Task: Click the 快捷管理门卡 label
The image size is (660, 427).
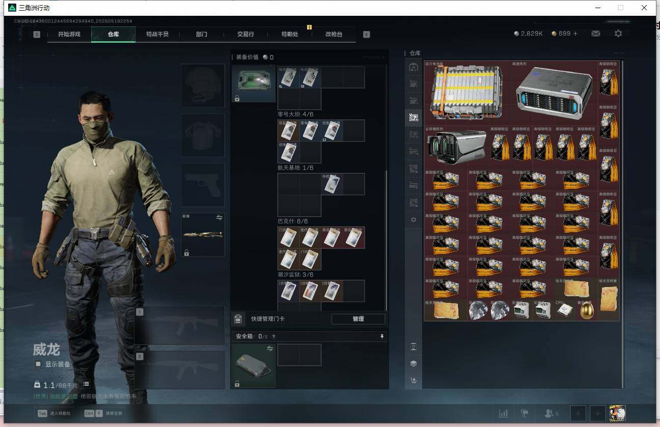Action: click(268, 319)
